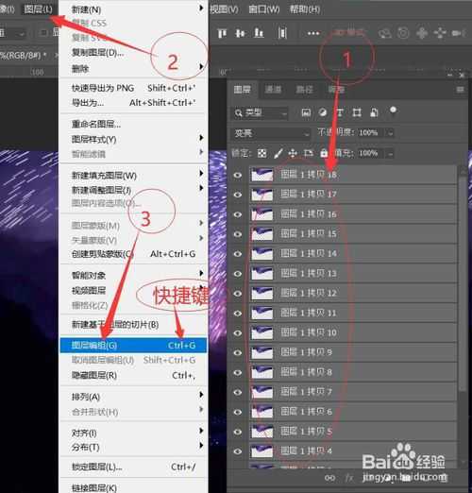Click the distribute vertically icon in options bar
The image size is (472, 493).
click(x=282, y=33)
